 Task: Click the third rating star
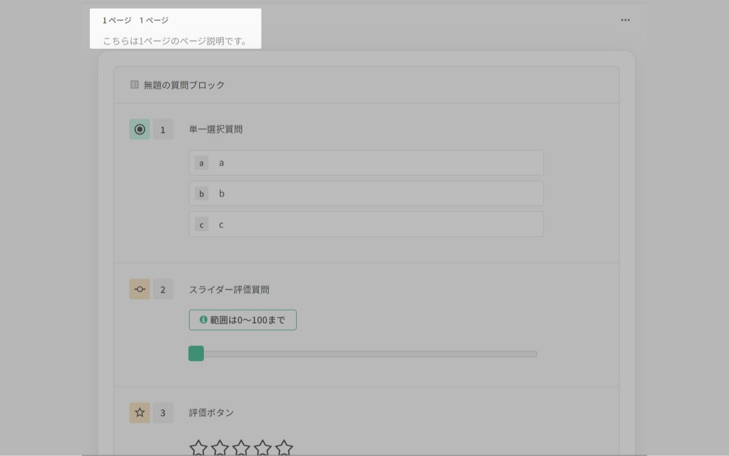click(241, 448)
